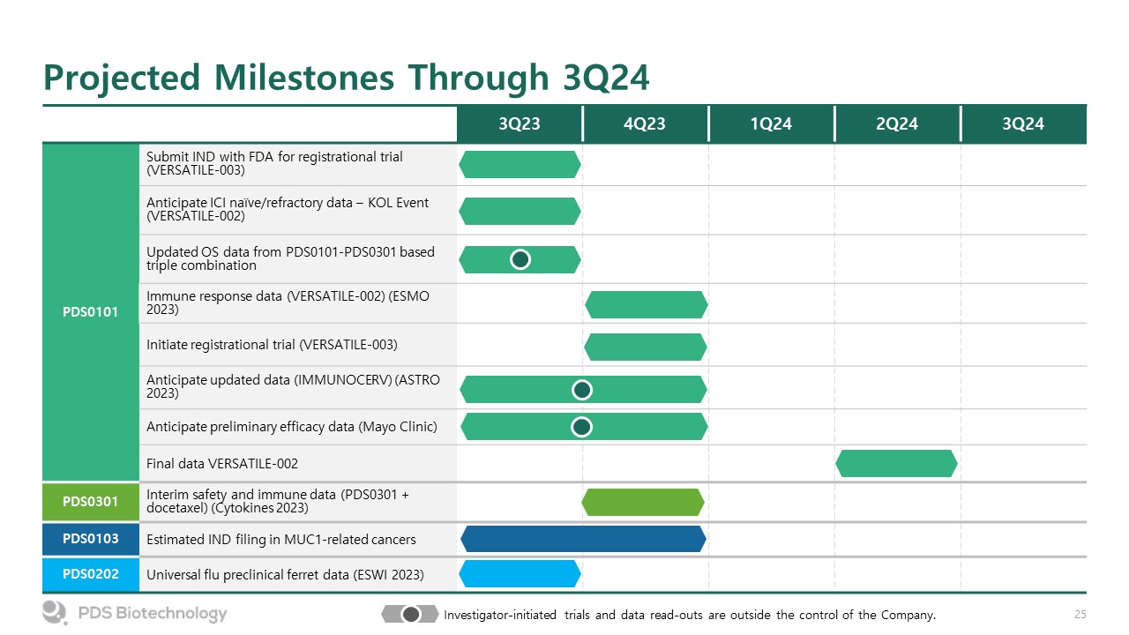
Task: Click the PDS0301 program label
Action: (91, 502)
